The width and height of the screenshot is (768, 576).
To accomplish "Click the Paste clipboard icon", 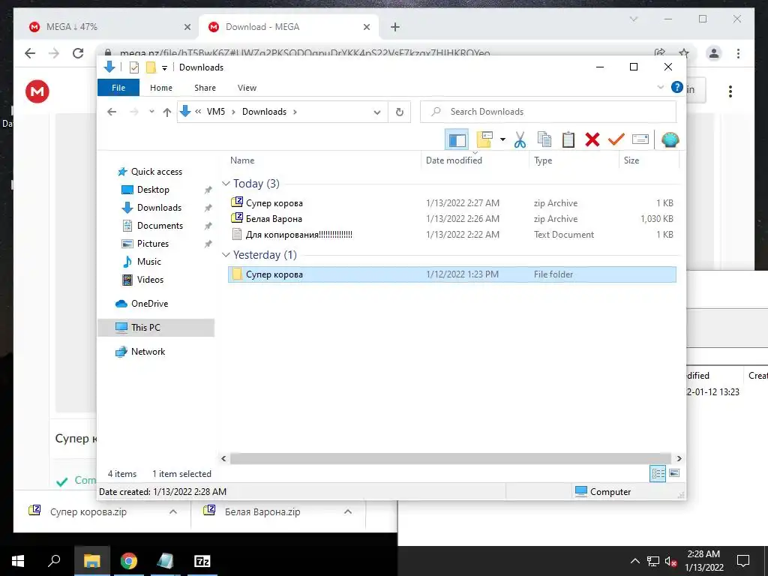I will [568, 139].
